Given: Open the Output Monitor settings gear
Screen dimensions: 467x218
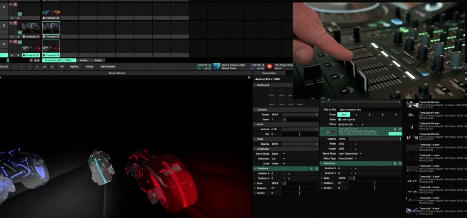Looking at the screenshot, I should click(x=249, y=78).
